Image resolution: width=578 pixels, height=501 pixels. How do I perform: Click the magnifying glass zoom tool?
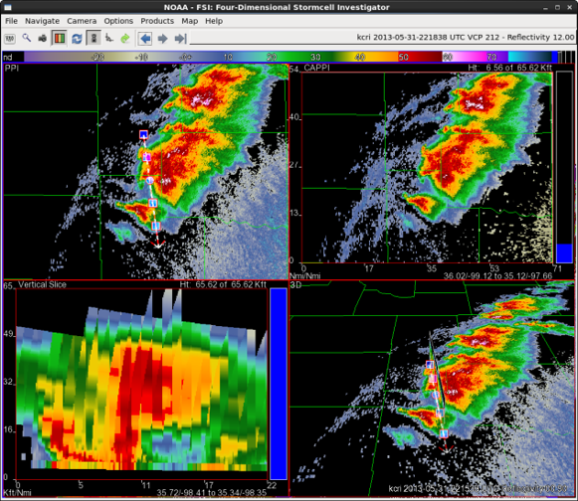pos(26,38)
